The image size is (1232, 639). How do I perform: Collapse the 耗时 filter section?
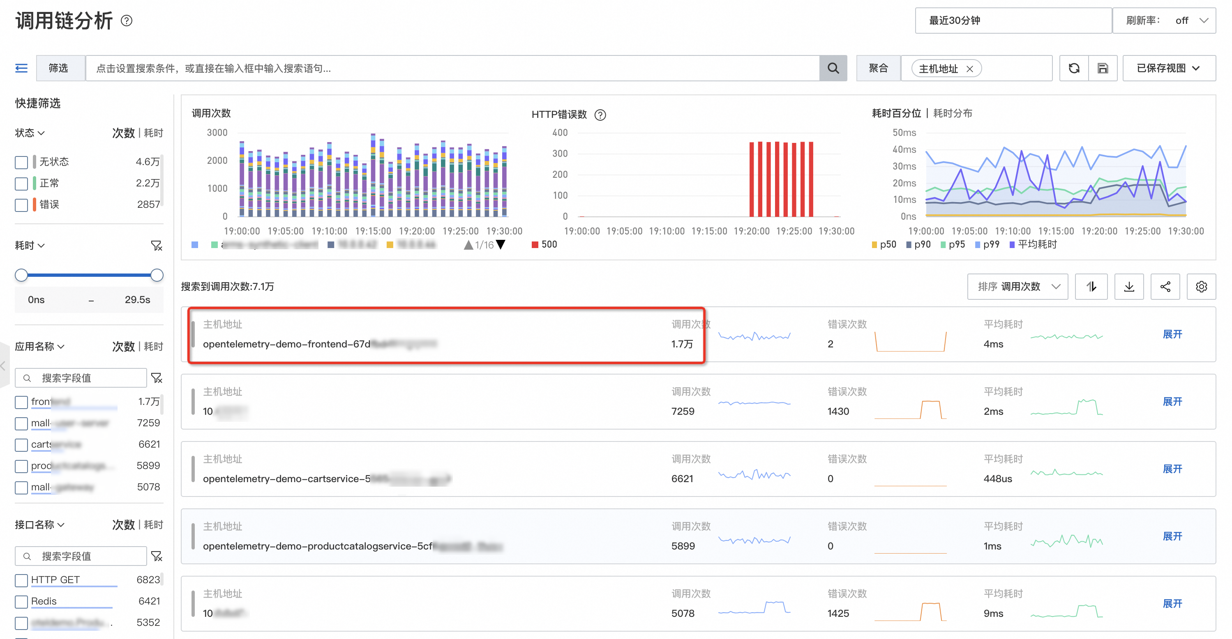coord(30,246)
